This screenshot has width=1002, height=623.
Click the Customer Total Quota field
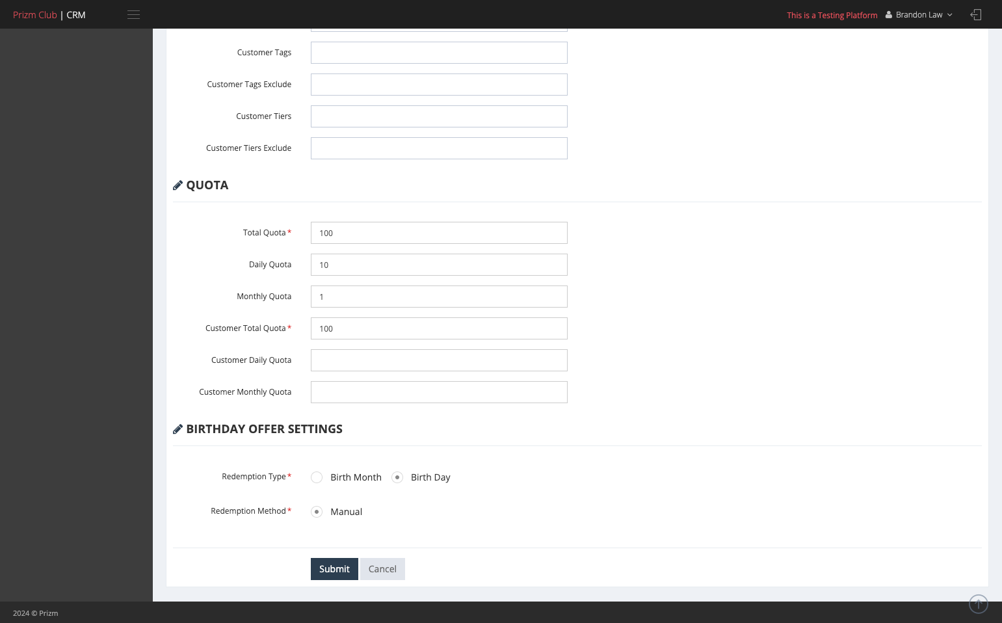point(439,328)
